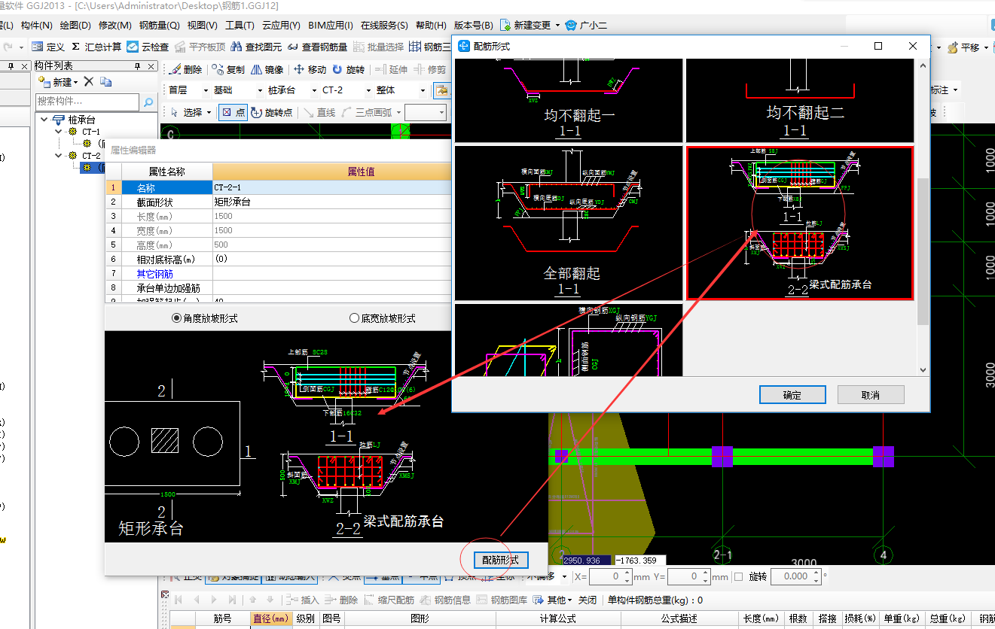Open the 构件(N) menu
The image size is (995, 629).
click(37, 26)
